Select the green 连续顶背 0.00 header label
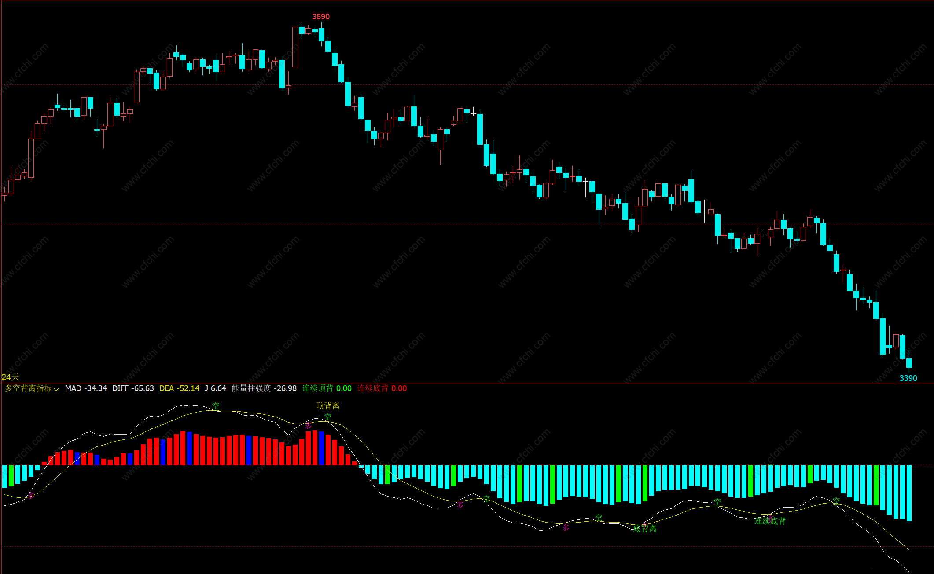Viewport: 934px width, 574px height. coord(327,388)
